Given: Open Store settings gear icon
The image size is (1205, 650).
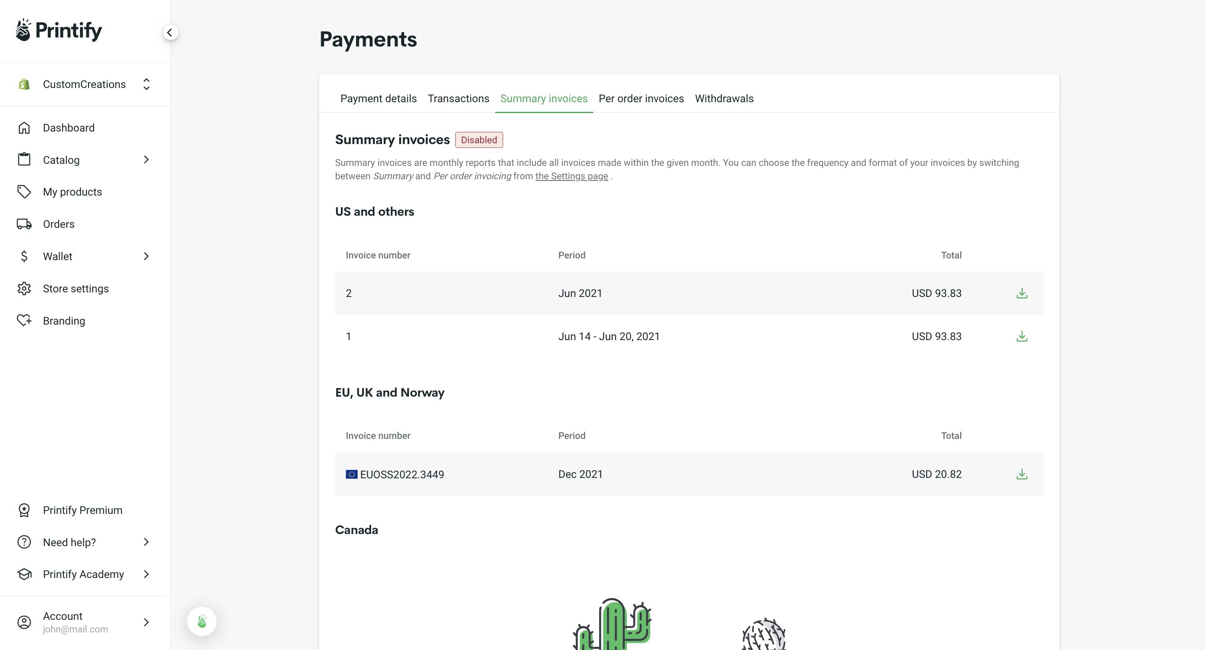Looking at the screenshot, I should [24, 288].
